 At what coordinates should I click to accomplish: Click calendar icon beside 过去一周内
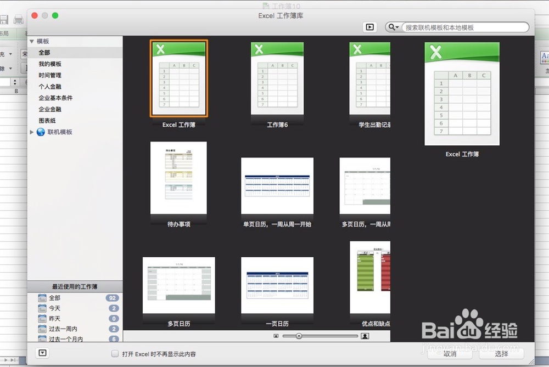pyautogui.click(x=42, y=329)
